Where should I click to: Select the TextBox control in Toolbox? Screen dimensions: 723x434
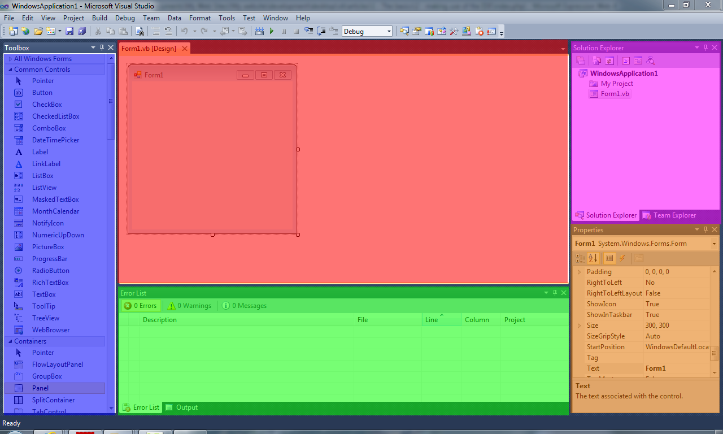pyautogui.click(x=55, y=294)
